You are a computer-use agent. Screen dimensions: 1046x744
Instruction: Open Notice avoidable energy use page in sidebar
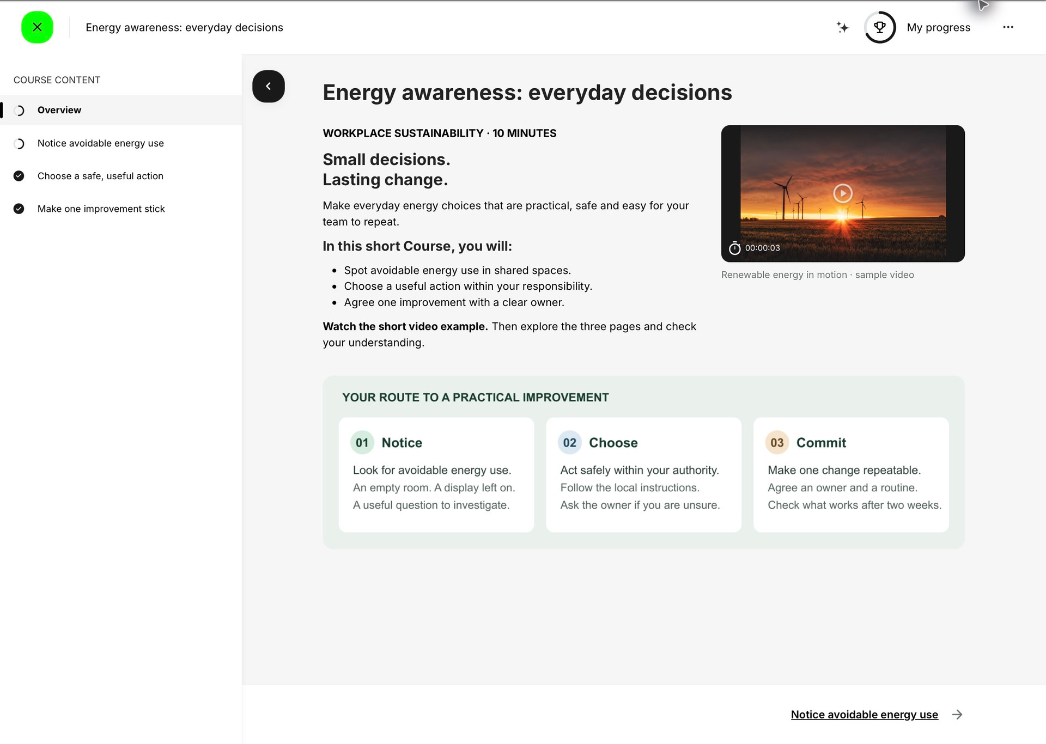coord(121,143)
